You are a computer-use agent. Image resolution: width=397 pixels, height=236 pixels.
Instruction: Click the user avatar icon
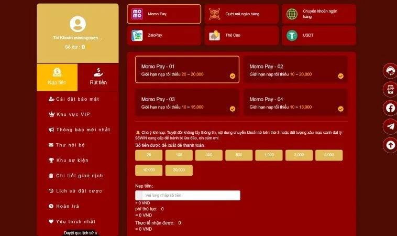[x=78, y=24]
